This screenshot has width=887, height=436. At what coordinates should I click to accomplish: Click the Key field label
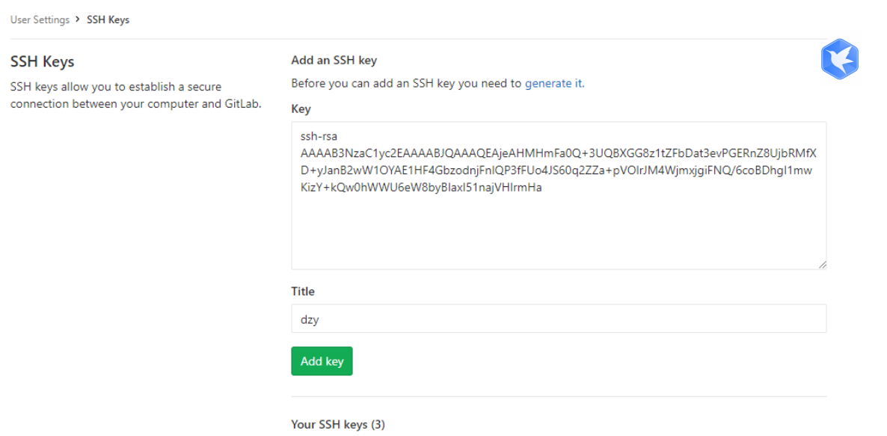[x=301, y=108]
